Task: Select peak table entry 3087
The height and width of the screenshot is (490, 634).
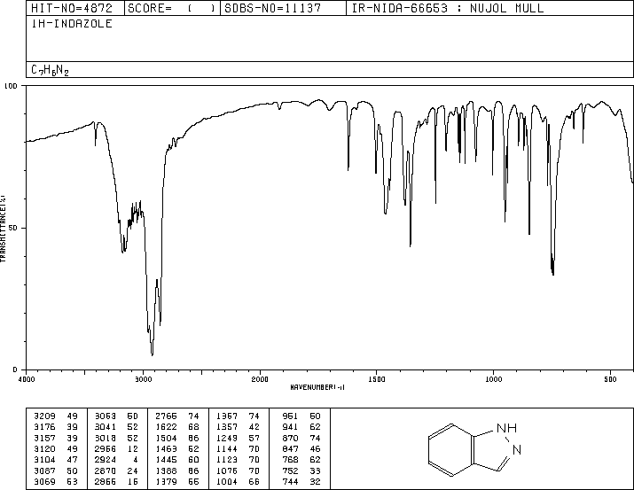Action: [x=44, y=471]
